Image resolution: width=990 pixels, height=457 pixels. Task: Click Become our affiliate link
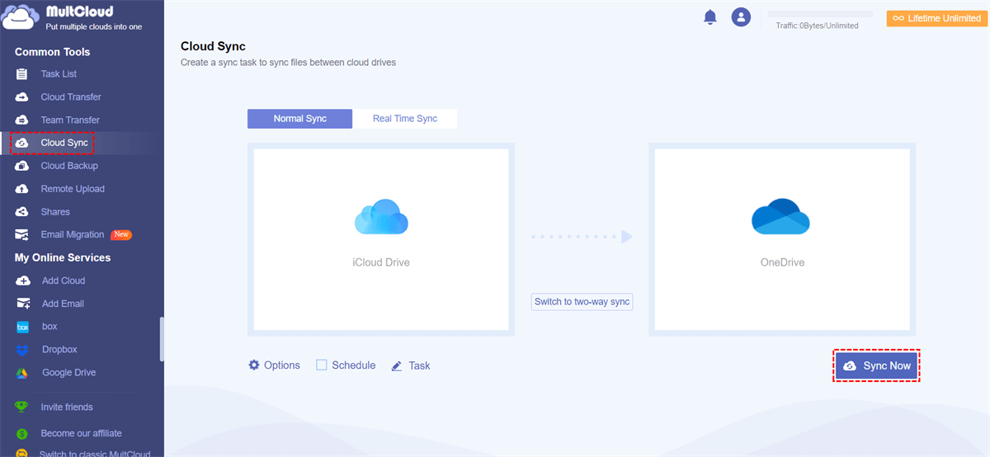(x=82, y=433)
